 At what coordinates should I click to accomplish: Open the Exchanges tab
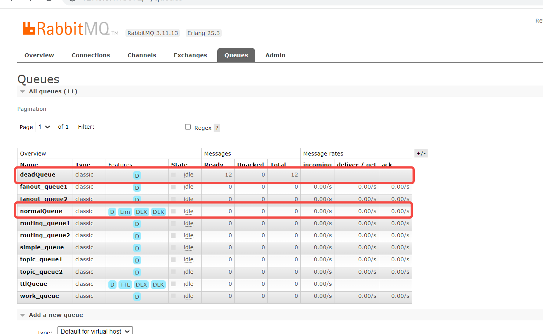click(190, 55)
